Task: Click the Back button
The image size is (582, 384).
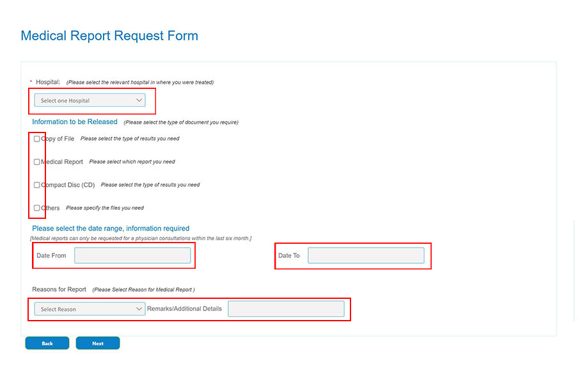Action: [47, 342]
